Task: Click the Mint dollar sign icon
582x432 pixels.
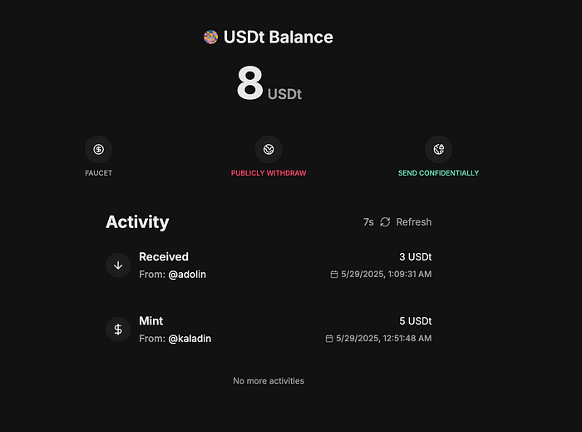Action: click(118, 330)
